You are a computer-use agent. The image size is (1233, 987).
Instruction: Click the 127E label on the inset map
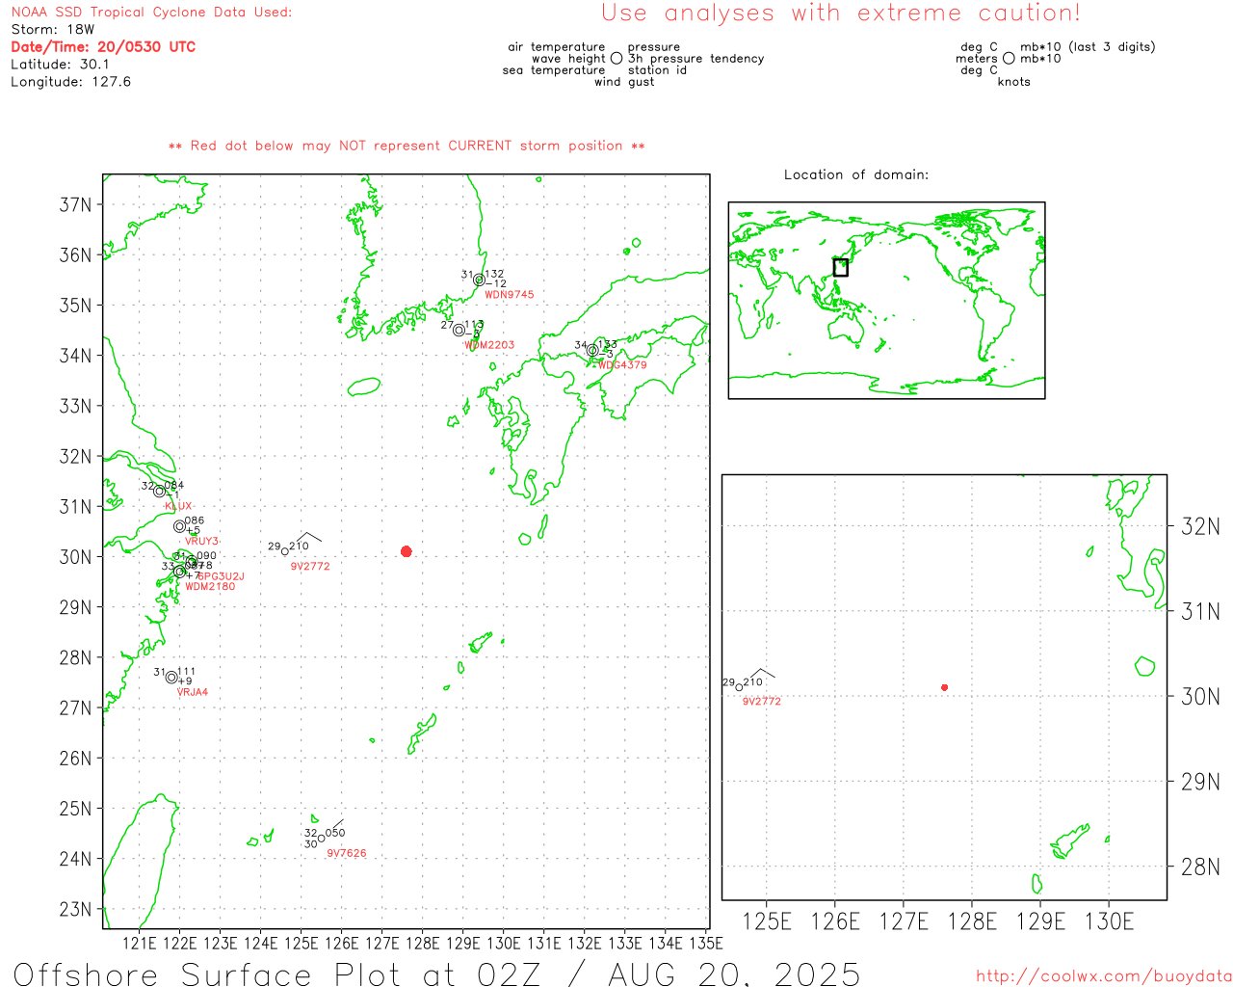coord(904,921)
